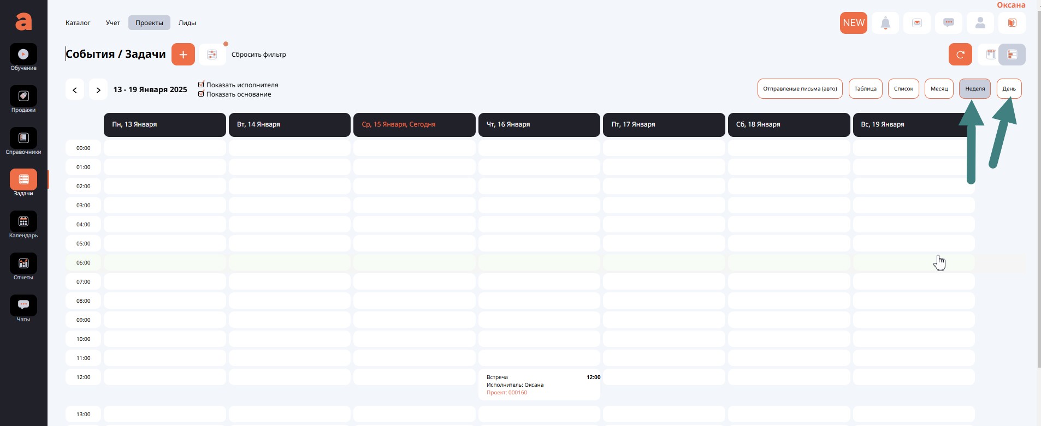Viewport: 1041px width, 426px height.
Task: Open the Обучение section in sidebar
Action: [23, 55]
